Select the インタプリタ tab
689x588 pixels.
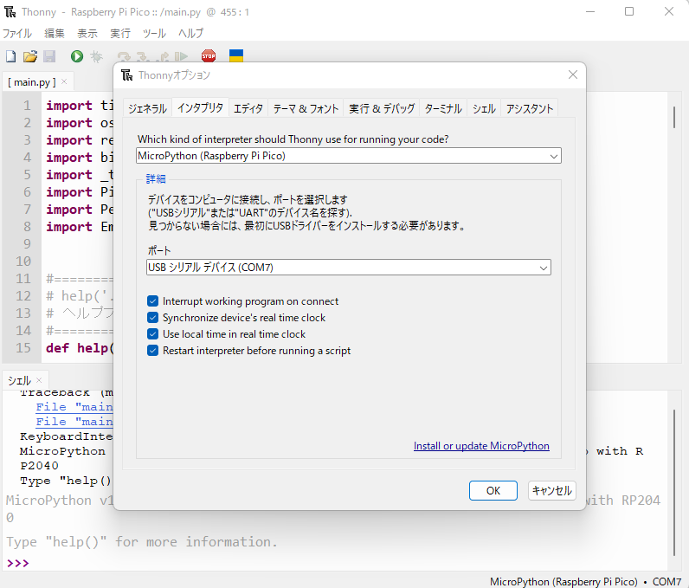pyautogui.click(x=200, y=107)
